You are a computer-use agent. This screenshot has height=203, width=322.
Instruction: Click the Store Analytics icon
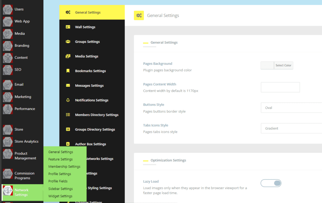tap(8, 142)
